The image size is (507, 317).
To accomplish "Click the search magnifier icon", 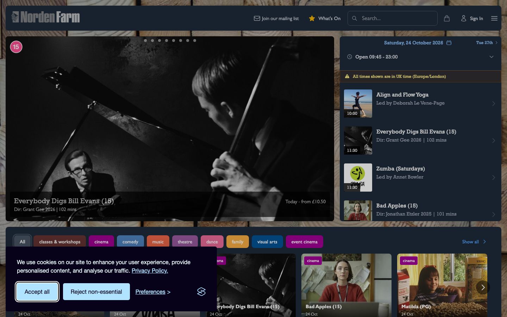I will pos(355,18).
